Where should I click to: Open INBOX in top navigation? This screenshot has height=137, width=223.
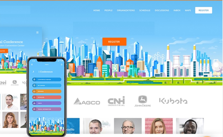(177, 10)
